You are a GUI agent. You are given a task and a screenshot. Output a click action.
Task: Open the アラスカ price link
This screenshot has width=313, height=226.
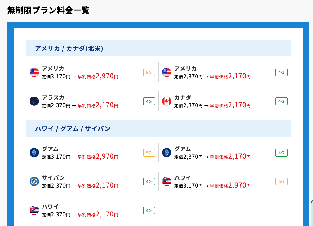[80, 105]
